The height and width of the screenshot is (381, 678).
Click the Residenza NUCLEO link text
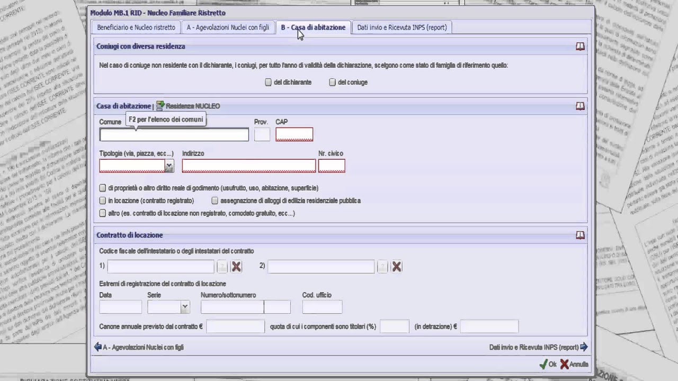[x=193, y=106]
